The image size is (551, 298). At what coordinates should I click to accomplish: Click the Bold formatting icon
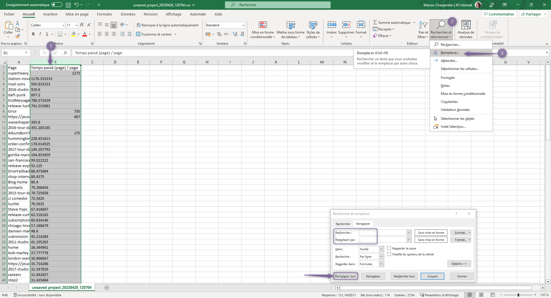point(33,34)
